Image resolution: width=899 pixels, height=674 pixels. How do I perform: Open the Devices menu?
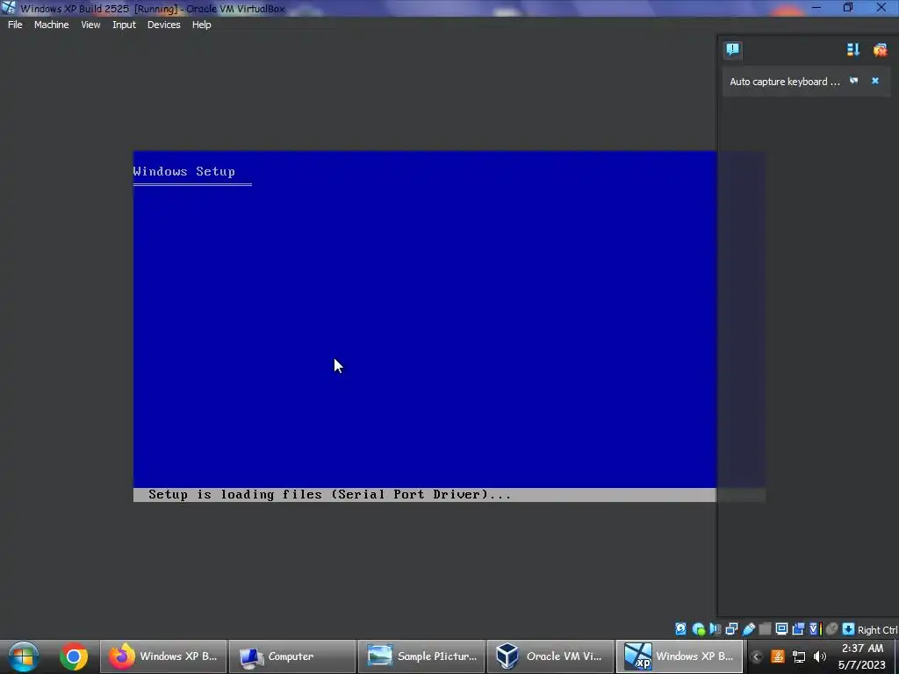click(x=164, y=25)
